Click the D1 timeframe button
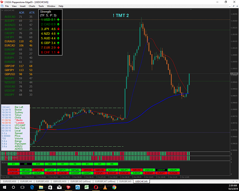239x191 pixels. pos(87,164)
